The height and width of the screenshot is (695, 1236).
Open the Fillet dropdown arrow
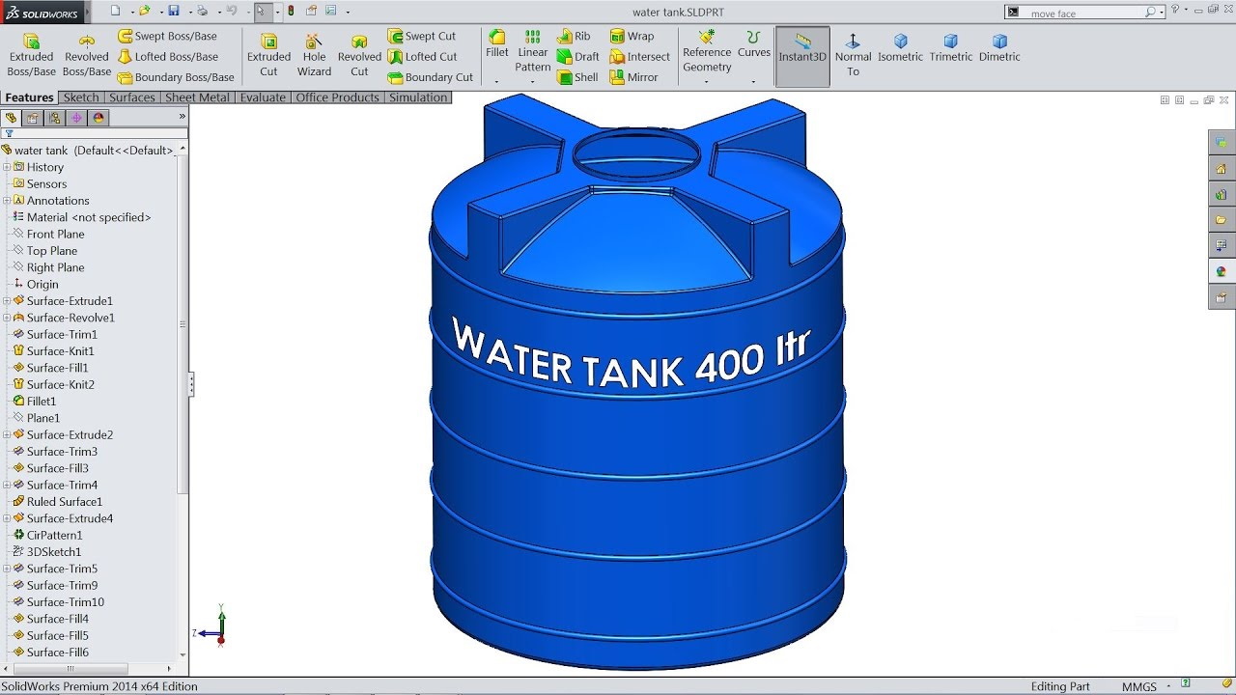pos(496,82)
